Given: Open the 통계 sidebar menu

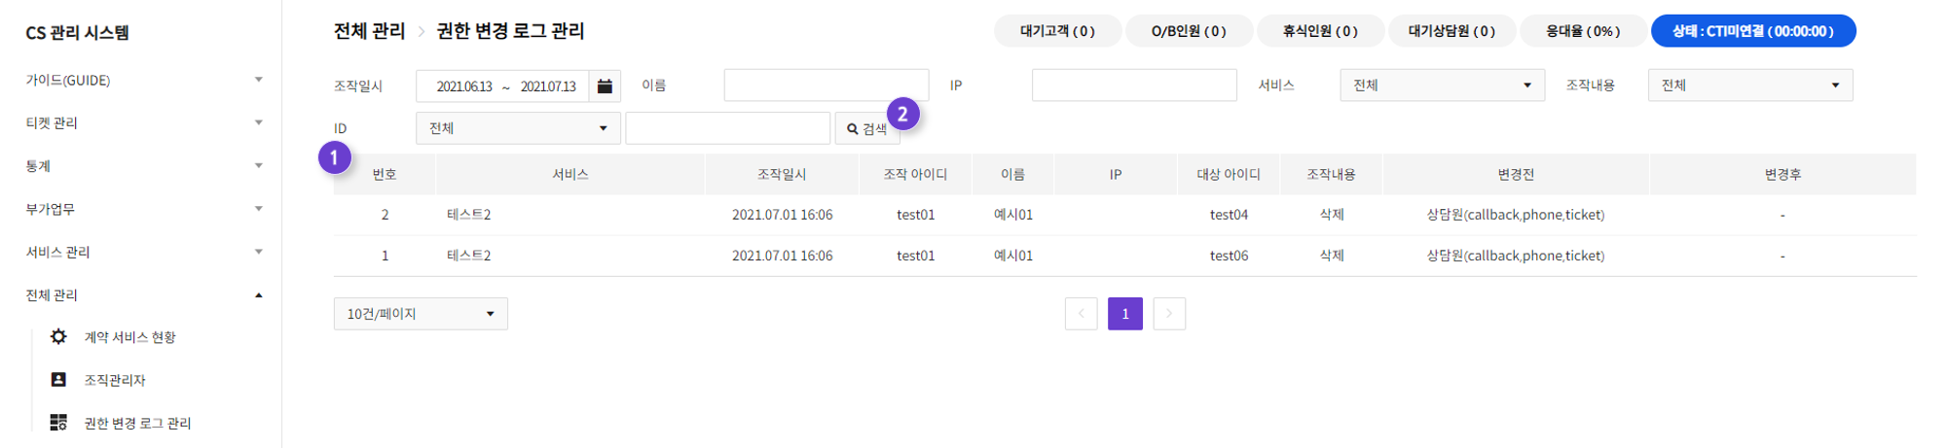Looking at the screenshot, I should click(144, 166).
